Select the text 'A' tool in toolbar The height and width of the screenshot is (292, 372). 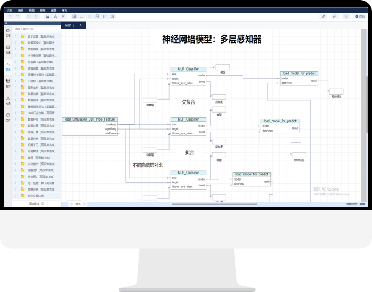pos(55,16)
